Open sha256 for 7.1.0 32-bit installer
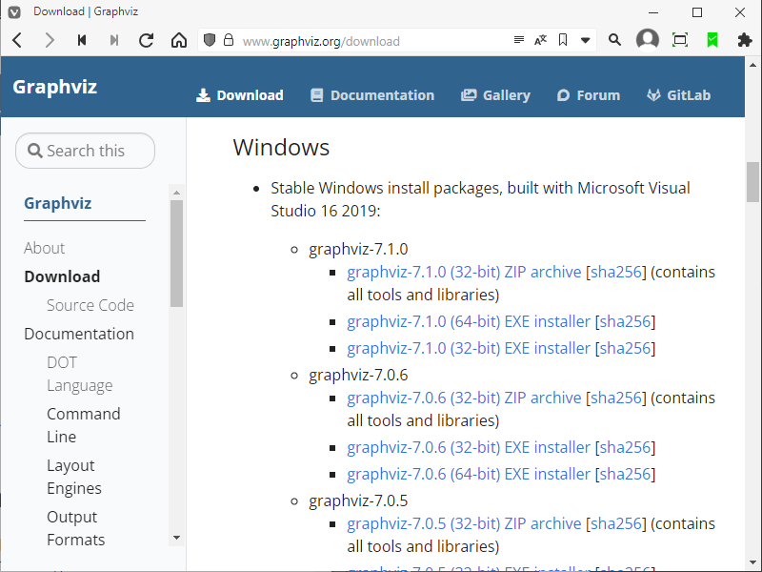The image size is (762, 572). [626, 348]
